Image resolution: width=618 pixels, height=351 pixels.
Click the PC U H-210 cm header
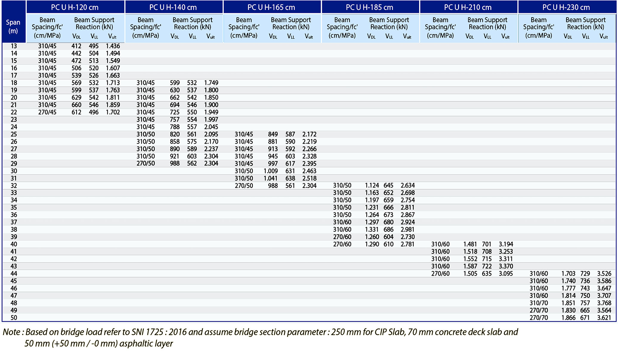coord(468,7)
